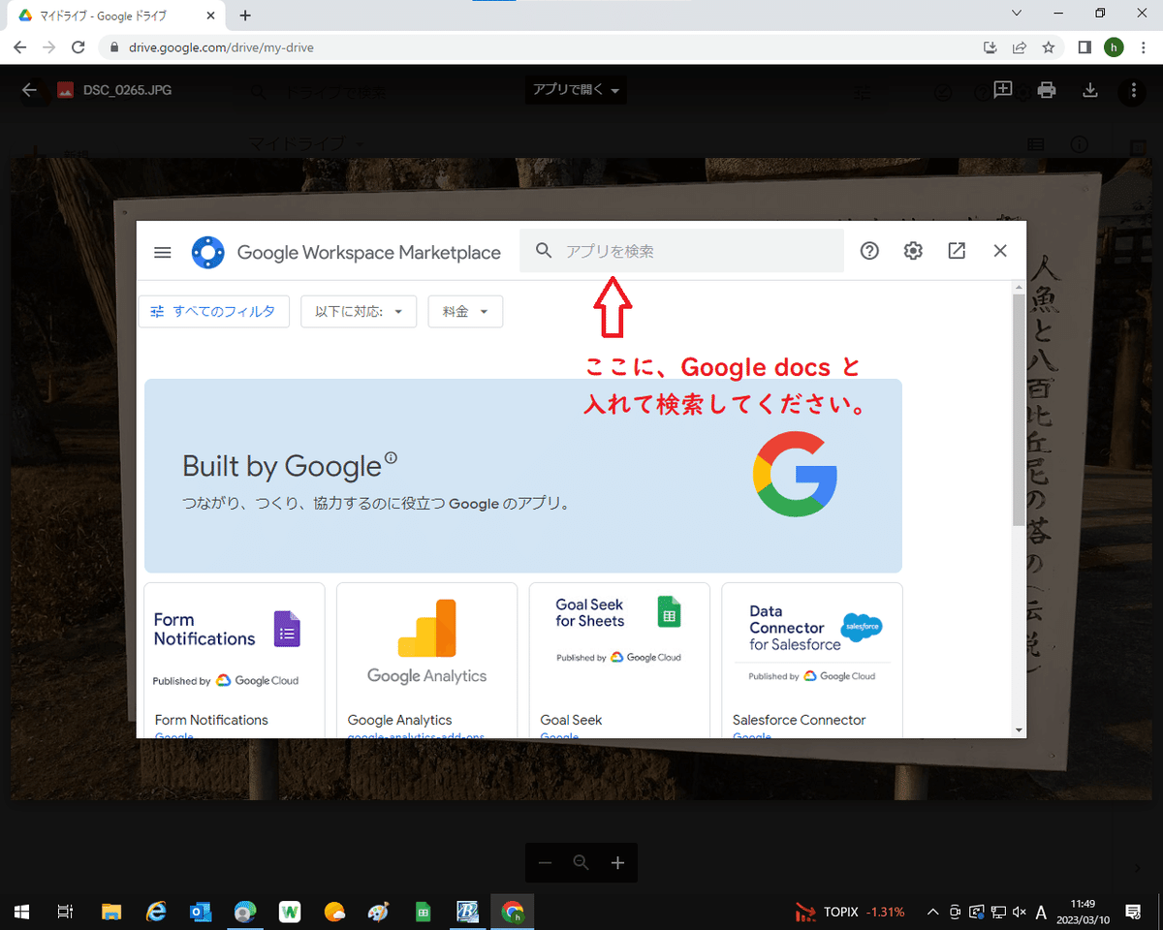Open the Google Analytics app card
This screenshot has width=1163, height=930.
click(x=426, y=661)
